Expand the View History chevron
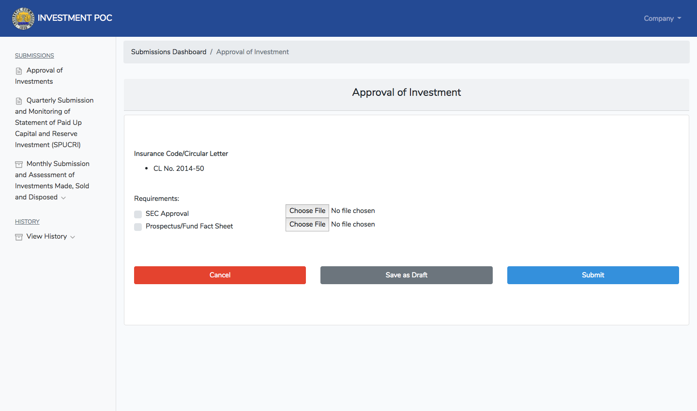Screen dimensions: 697x411 click(73, 237)
